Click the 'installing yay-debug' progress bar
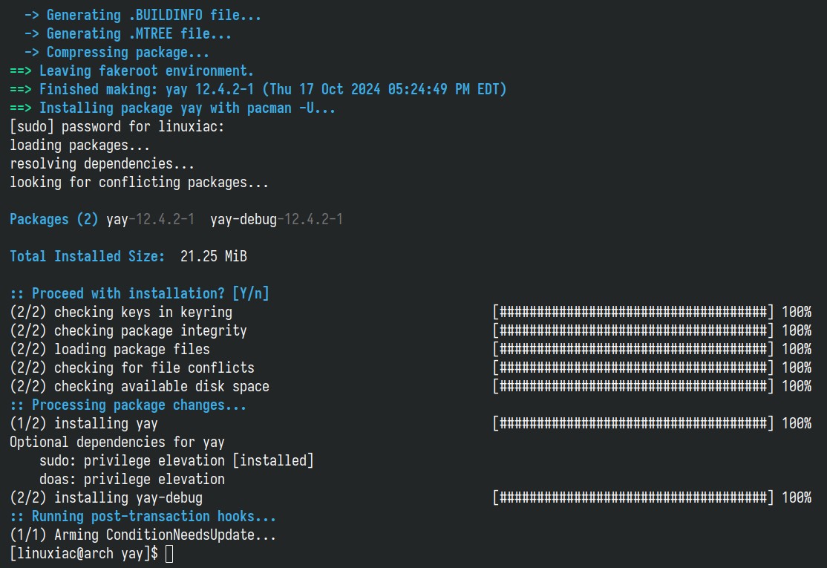This screenshot has height=568, width=827. [x=633, y=498]
